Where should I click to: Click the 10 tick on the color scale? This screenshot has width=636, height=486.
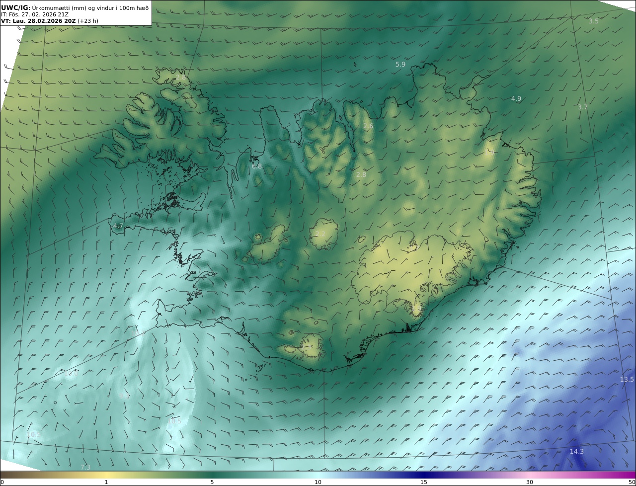[318, 482]
